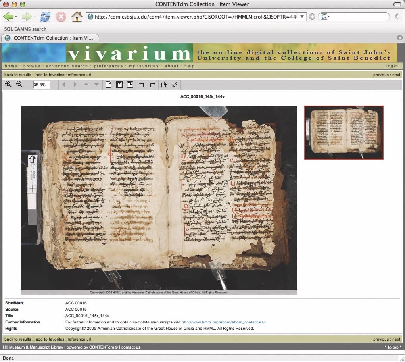Click the browser green back arrow

point(8,17)
